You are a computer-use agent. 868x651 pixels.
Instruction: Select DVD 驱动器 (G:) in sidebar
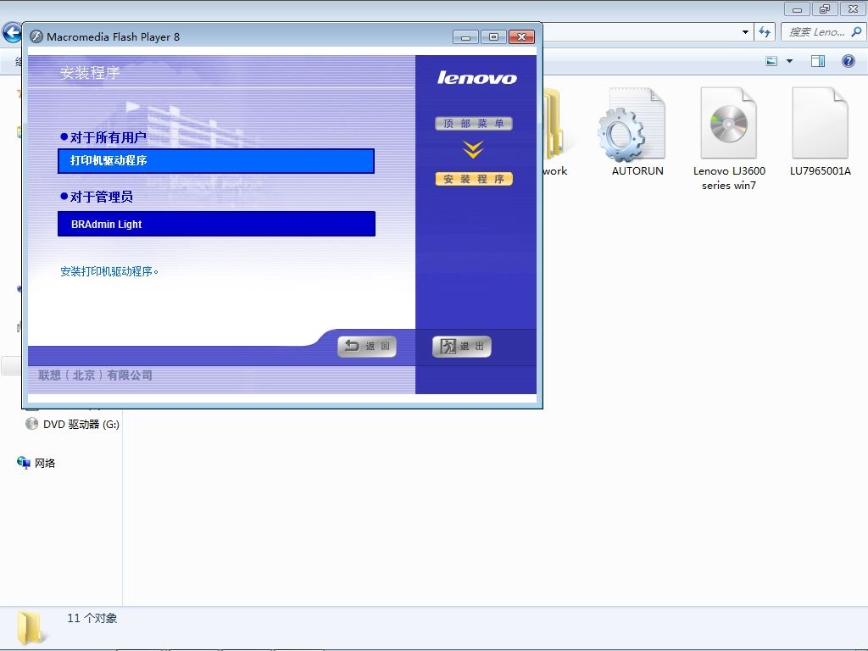point(73,424)
